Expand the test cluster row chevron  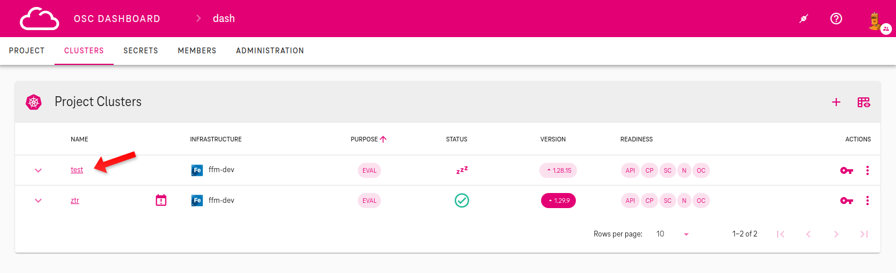38,170
